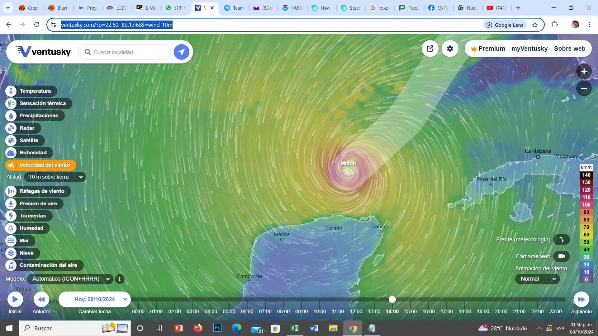This screenshot has width=598, height=336.
Task: Open the Sobre web menu item
Action: (569, 49)
